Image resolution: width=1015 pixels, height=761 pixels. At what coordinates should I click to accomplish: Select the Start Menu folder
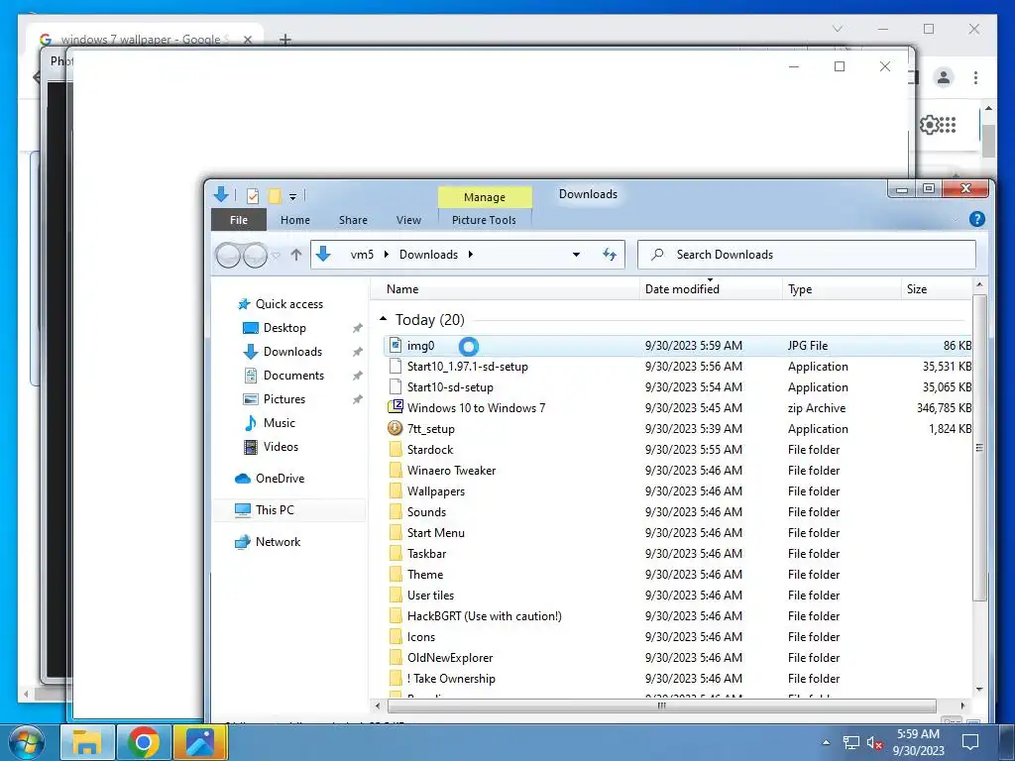(x=436, y=532)
